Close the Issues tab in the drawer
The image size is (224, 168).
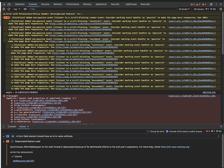pos(28,127)
